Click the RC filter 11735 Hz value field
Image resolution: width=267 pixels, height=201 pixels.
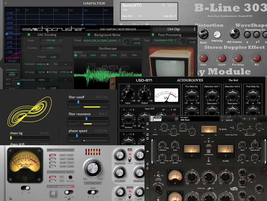tap(65, 72)
